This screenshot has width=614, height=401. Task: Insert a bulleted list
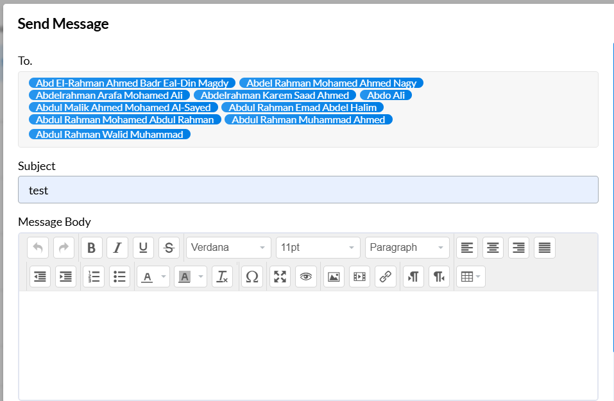[x=120, y=277]
